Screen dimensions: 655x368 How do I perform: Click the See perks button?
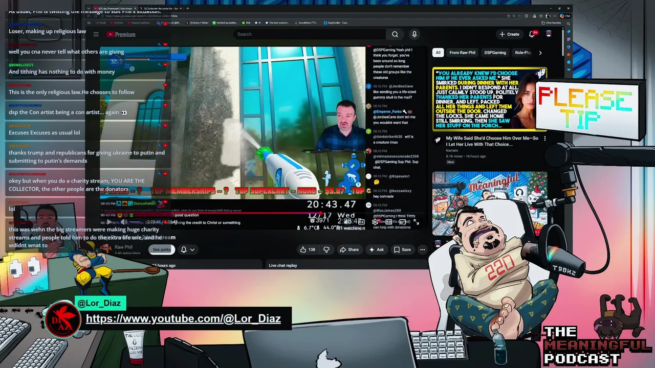point(162,249)
